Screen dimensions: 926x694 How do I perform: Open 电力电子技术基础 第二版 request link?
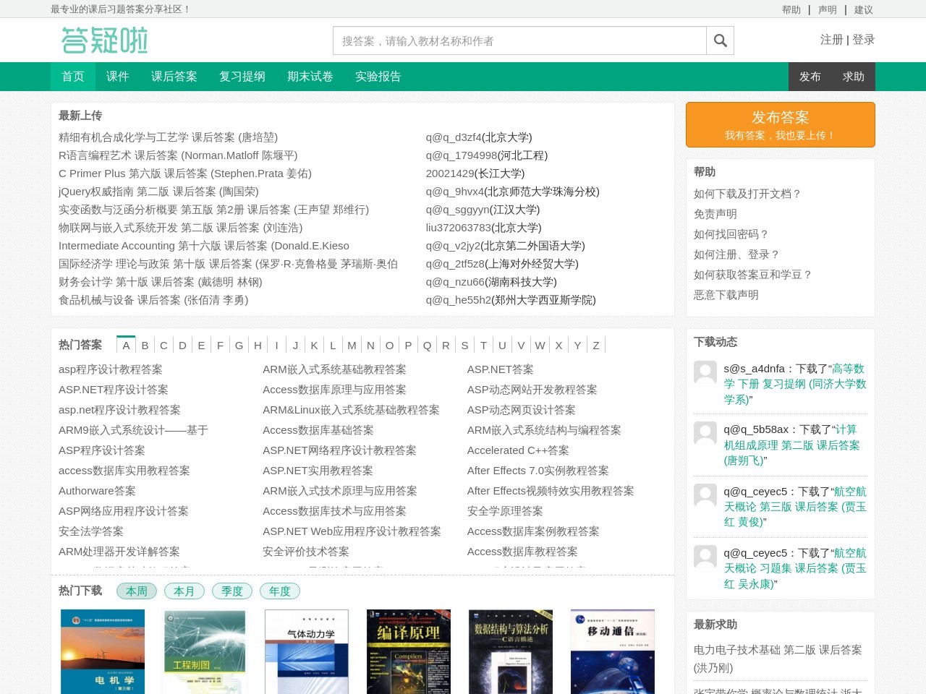(778, 659)
